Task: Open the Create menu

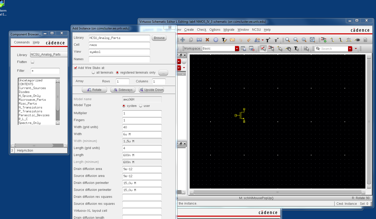Action: 189,30
